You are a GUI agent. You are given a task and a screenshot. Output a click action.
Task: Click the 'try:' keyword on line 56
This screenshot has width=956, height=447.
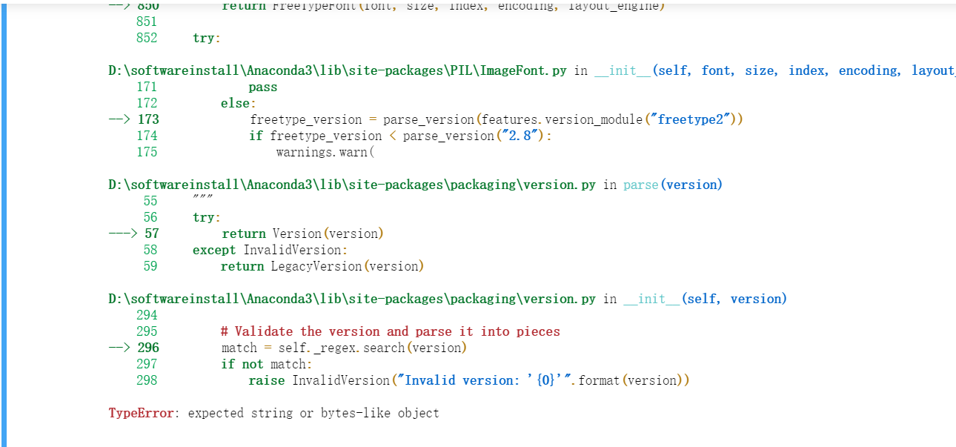click(x=207, y=217)
